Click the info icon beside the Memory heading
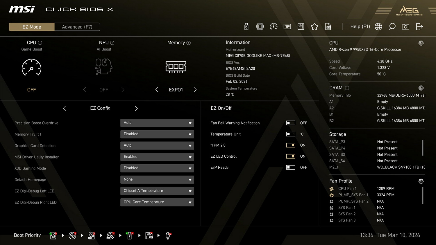This screenshot has height=245, width=436. pos(188,43)
